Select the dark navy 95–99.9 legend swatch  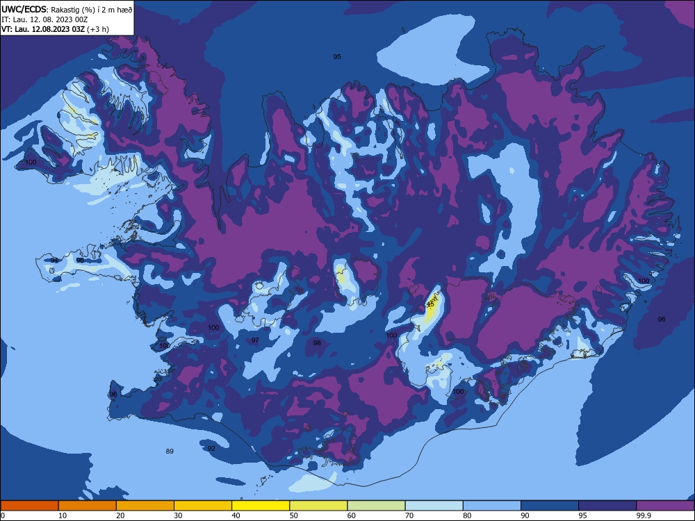(x=607, y=506)
